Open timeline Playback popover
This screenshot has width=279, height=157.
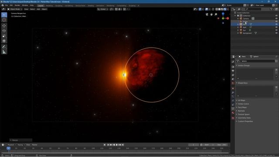pyautogui.click(x=11, y=145)
